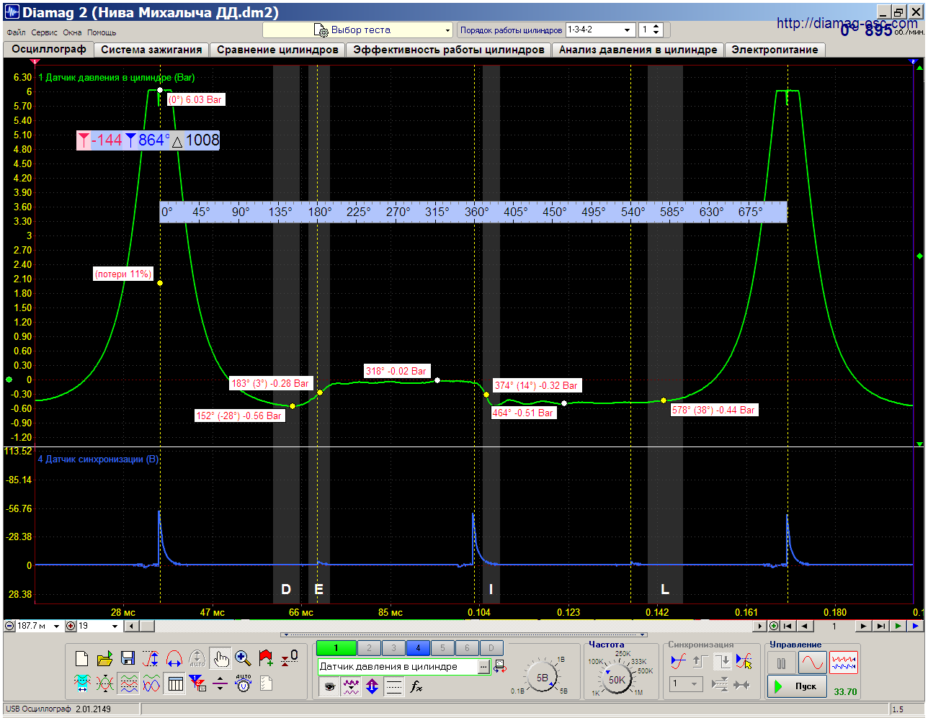This screenshot has width=928, height=718.
Task: Click the 6.03 Bar peak label
Action: coord(196,100)
